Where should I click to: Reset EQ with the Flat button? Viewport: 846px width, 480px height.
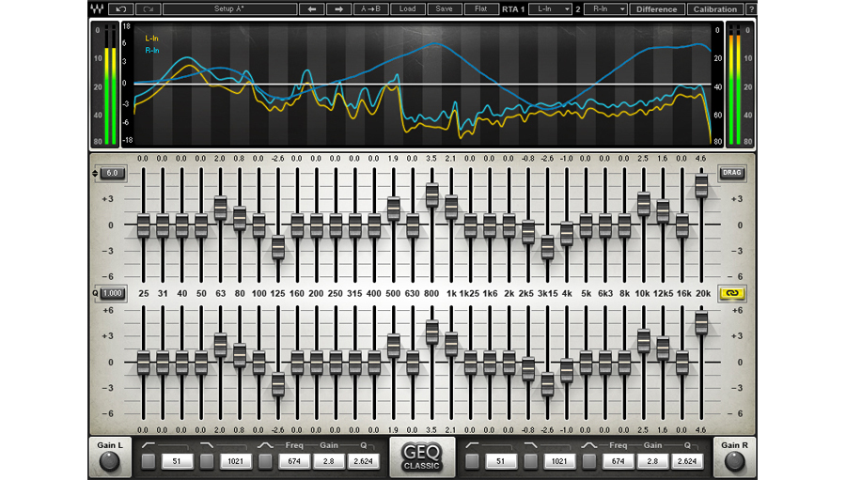480,8
